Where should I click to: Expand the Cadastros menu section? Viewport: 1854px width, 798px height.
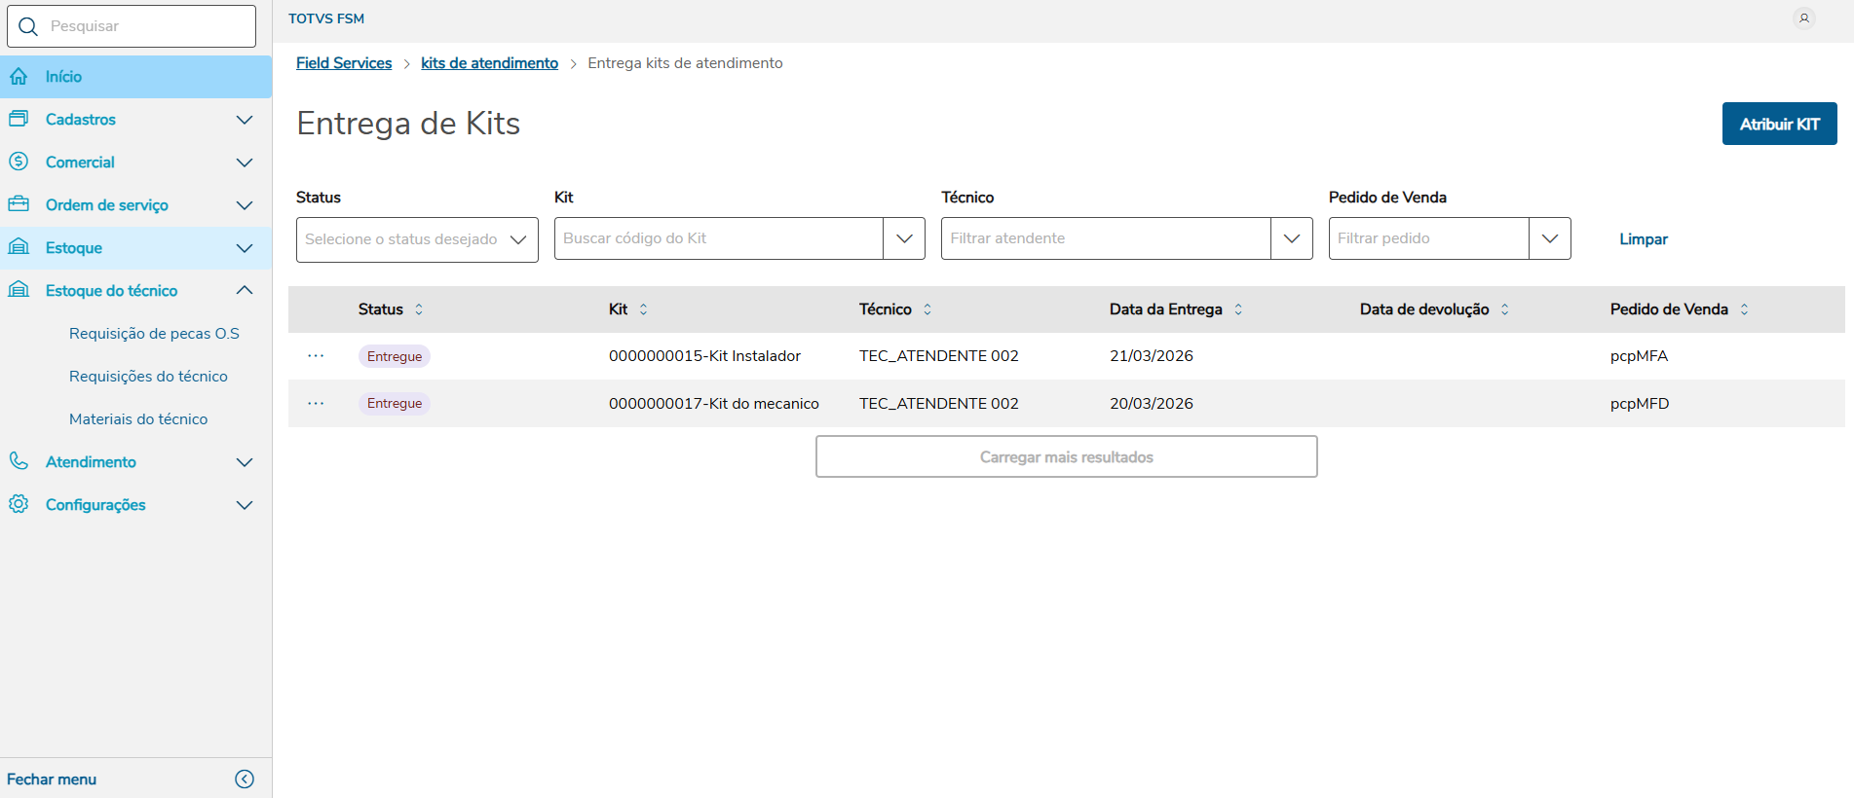click(245, 120)
